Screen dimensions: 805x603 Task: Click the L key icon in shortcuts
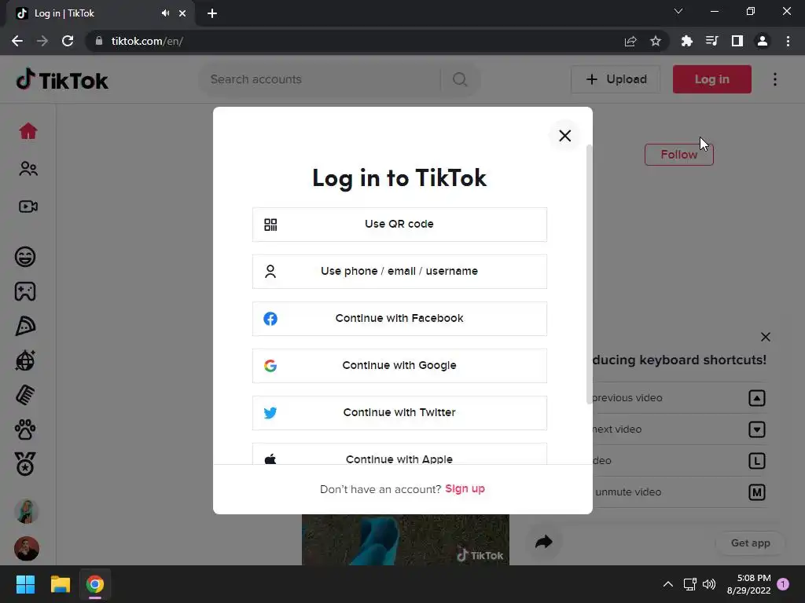(x=757, y=460)
